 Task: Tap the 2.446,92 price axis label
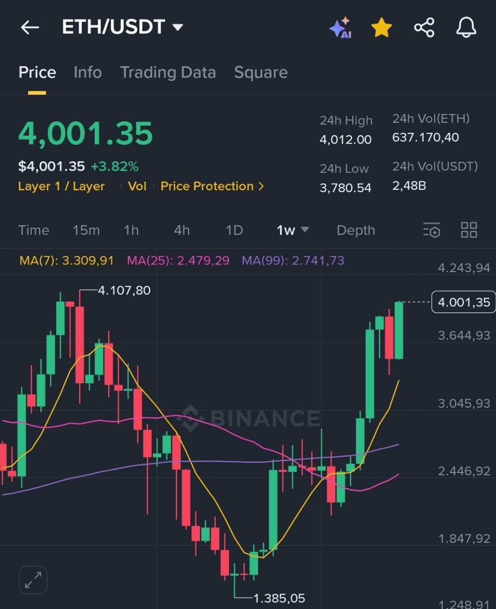click(464, 471)
